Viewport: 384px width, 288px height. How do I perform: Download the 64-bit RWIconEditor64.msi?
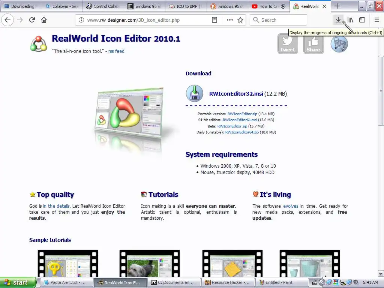coord(240,120)
